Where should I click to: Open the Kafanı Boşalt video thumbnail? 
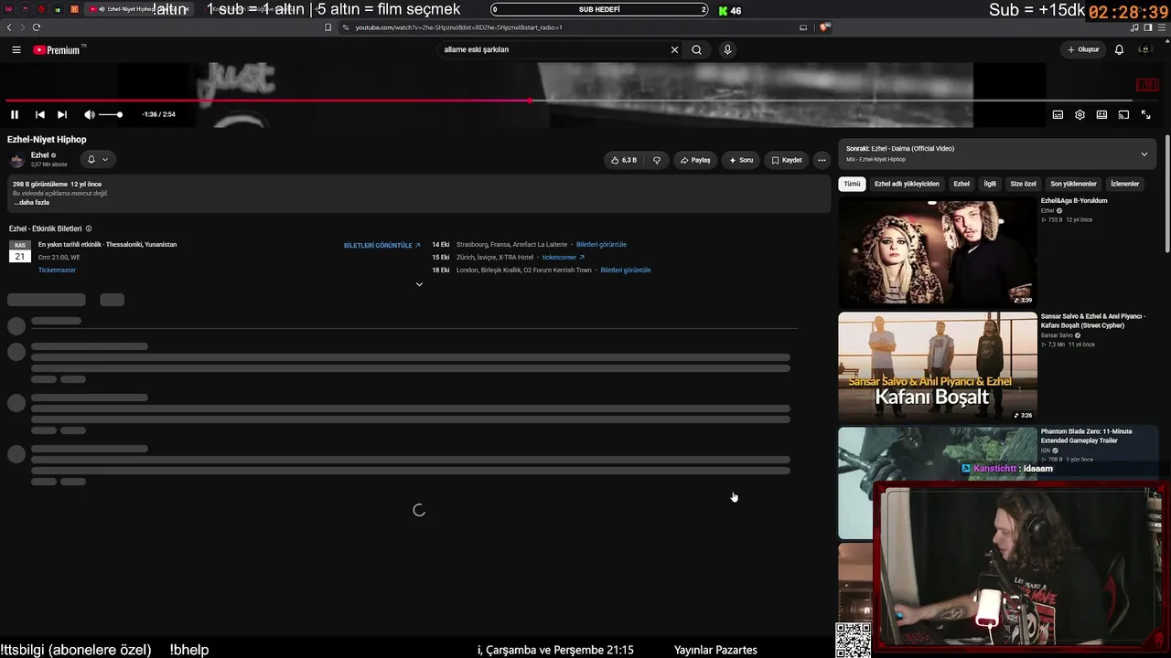pyautogui.click(x=938, y=367)
